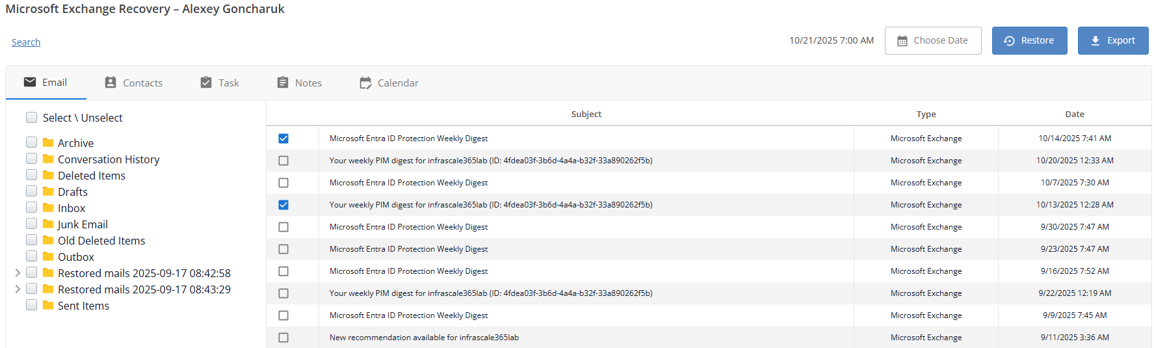Click the Calendar tab icon
Viewport: 1154px width, 348px height.
(365, 83)
